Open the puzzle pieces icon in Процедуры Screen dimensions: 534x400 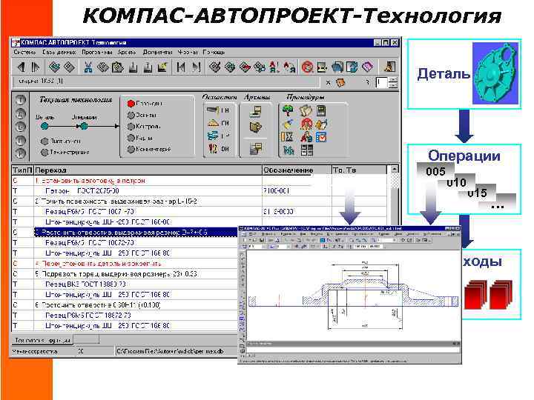coord(306,110)
